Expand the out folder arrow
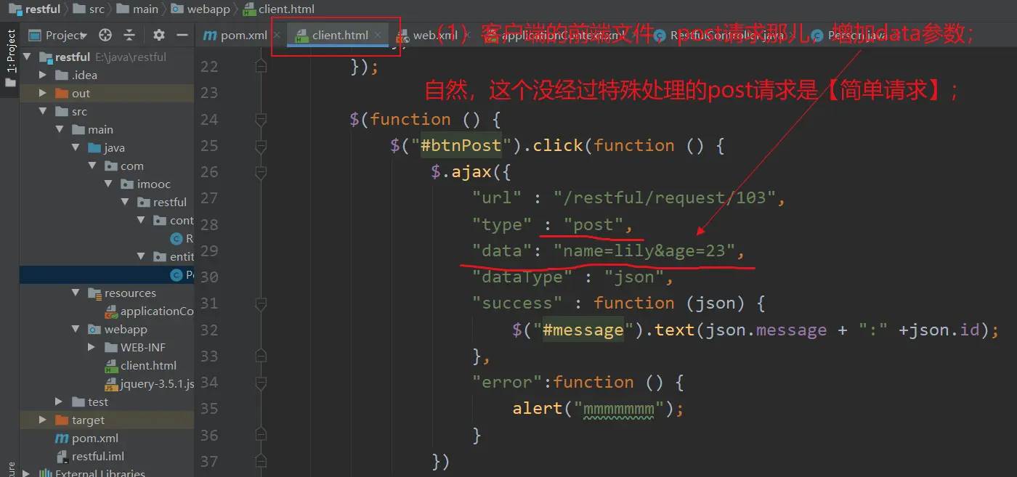1017x477 pixels. (x=43, y=93)
